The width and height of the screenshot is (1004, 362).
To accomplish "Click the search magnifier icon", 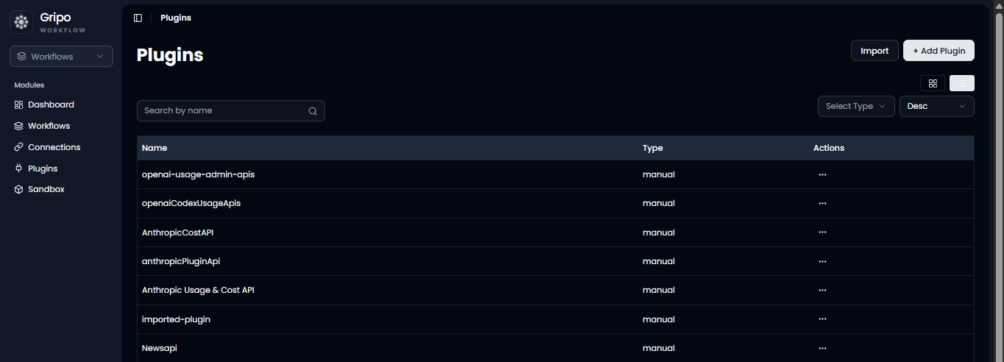I will pyautogui.click(x=313, y=111).
